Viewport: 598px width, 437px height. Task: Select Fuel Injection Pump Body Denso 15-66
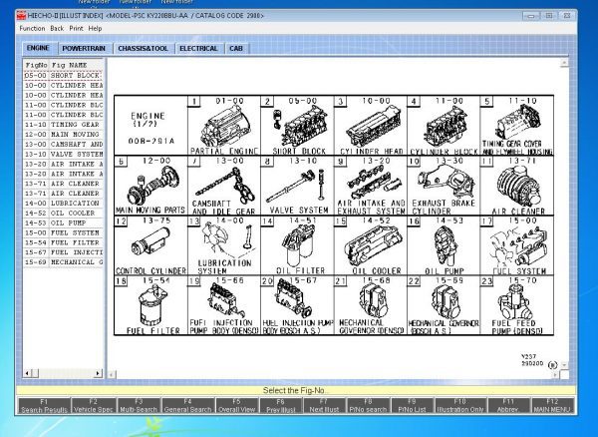[x=224, y=305]
